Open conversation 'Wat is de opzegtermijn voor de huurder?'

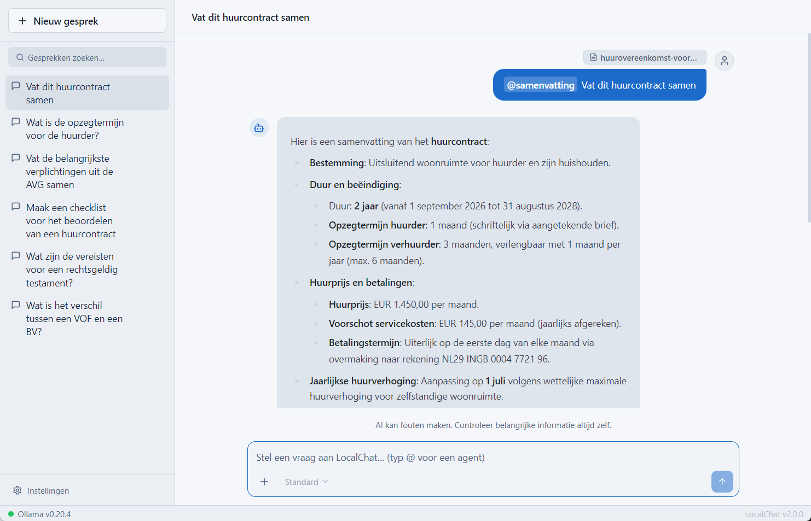click(87, 129)
